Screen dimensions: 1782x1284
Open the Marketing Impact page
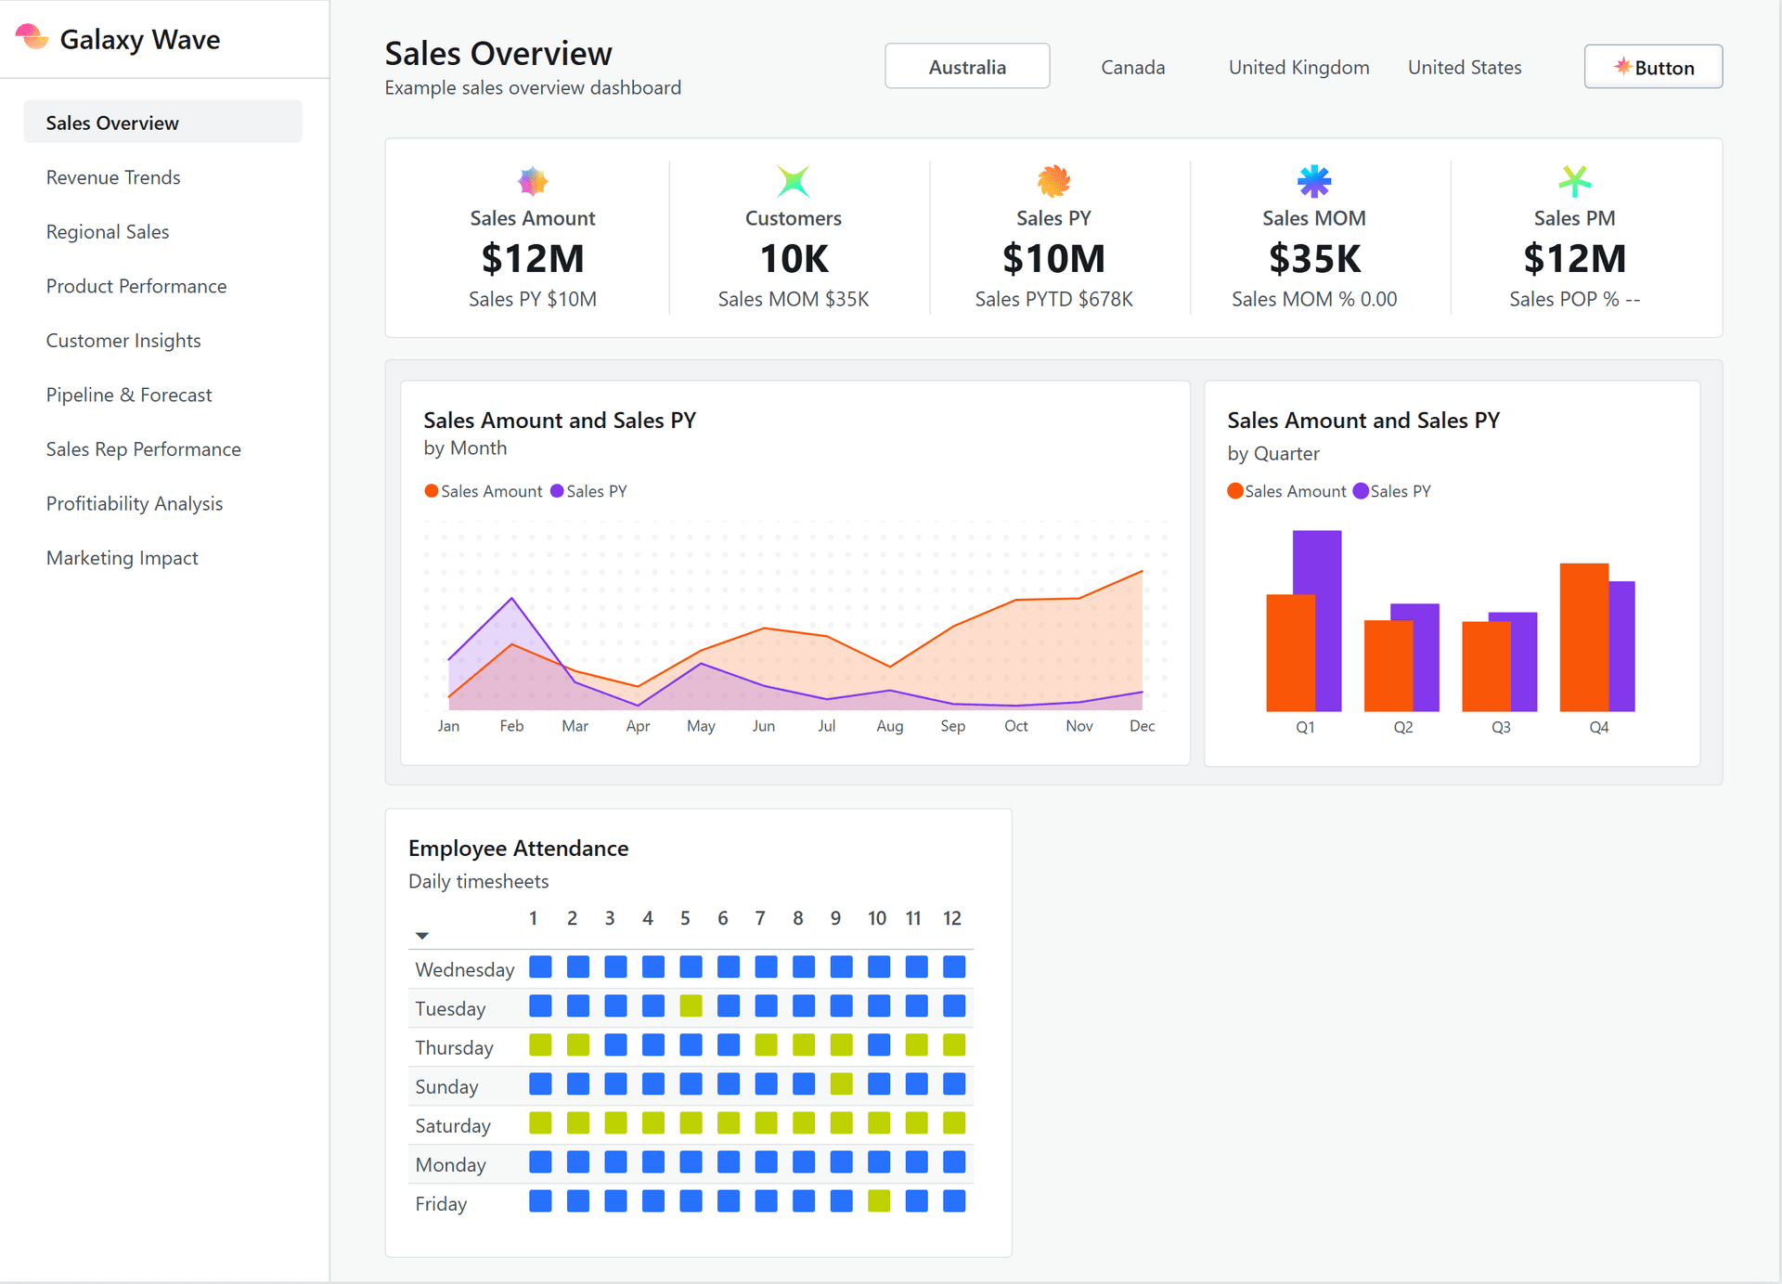point(122,558)
